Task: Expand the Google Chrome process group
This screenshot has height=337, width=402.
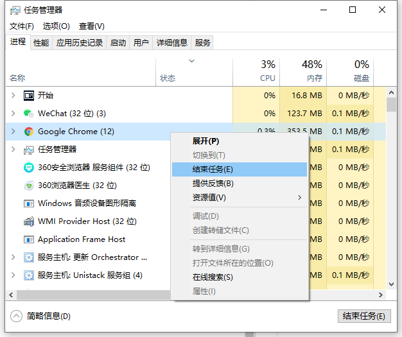Action: tap(13, 132)
